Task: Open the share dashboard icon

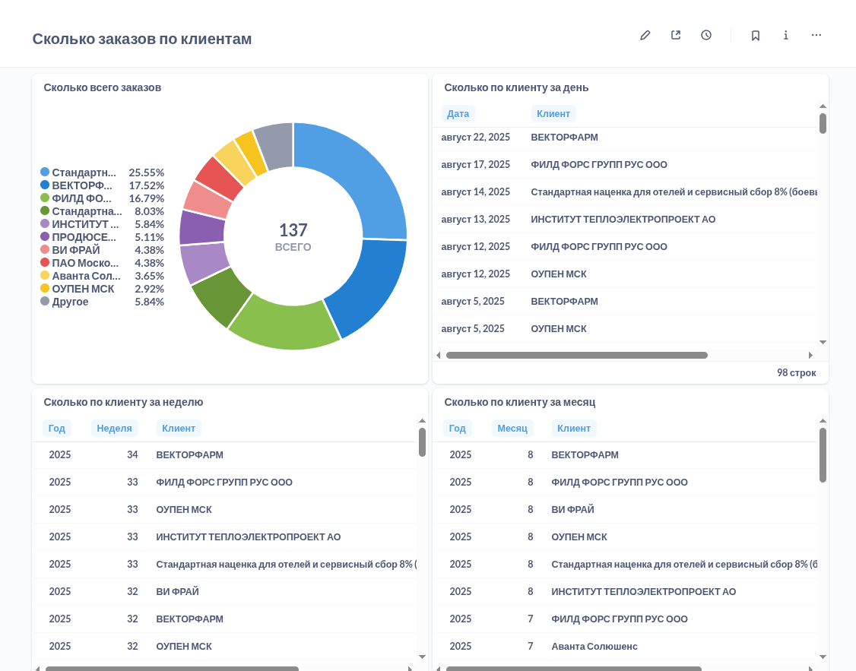Action: click(676, 35)
